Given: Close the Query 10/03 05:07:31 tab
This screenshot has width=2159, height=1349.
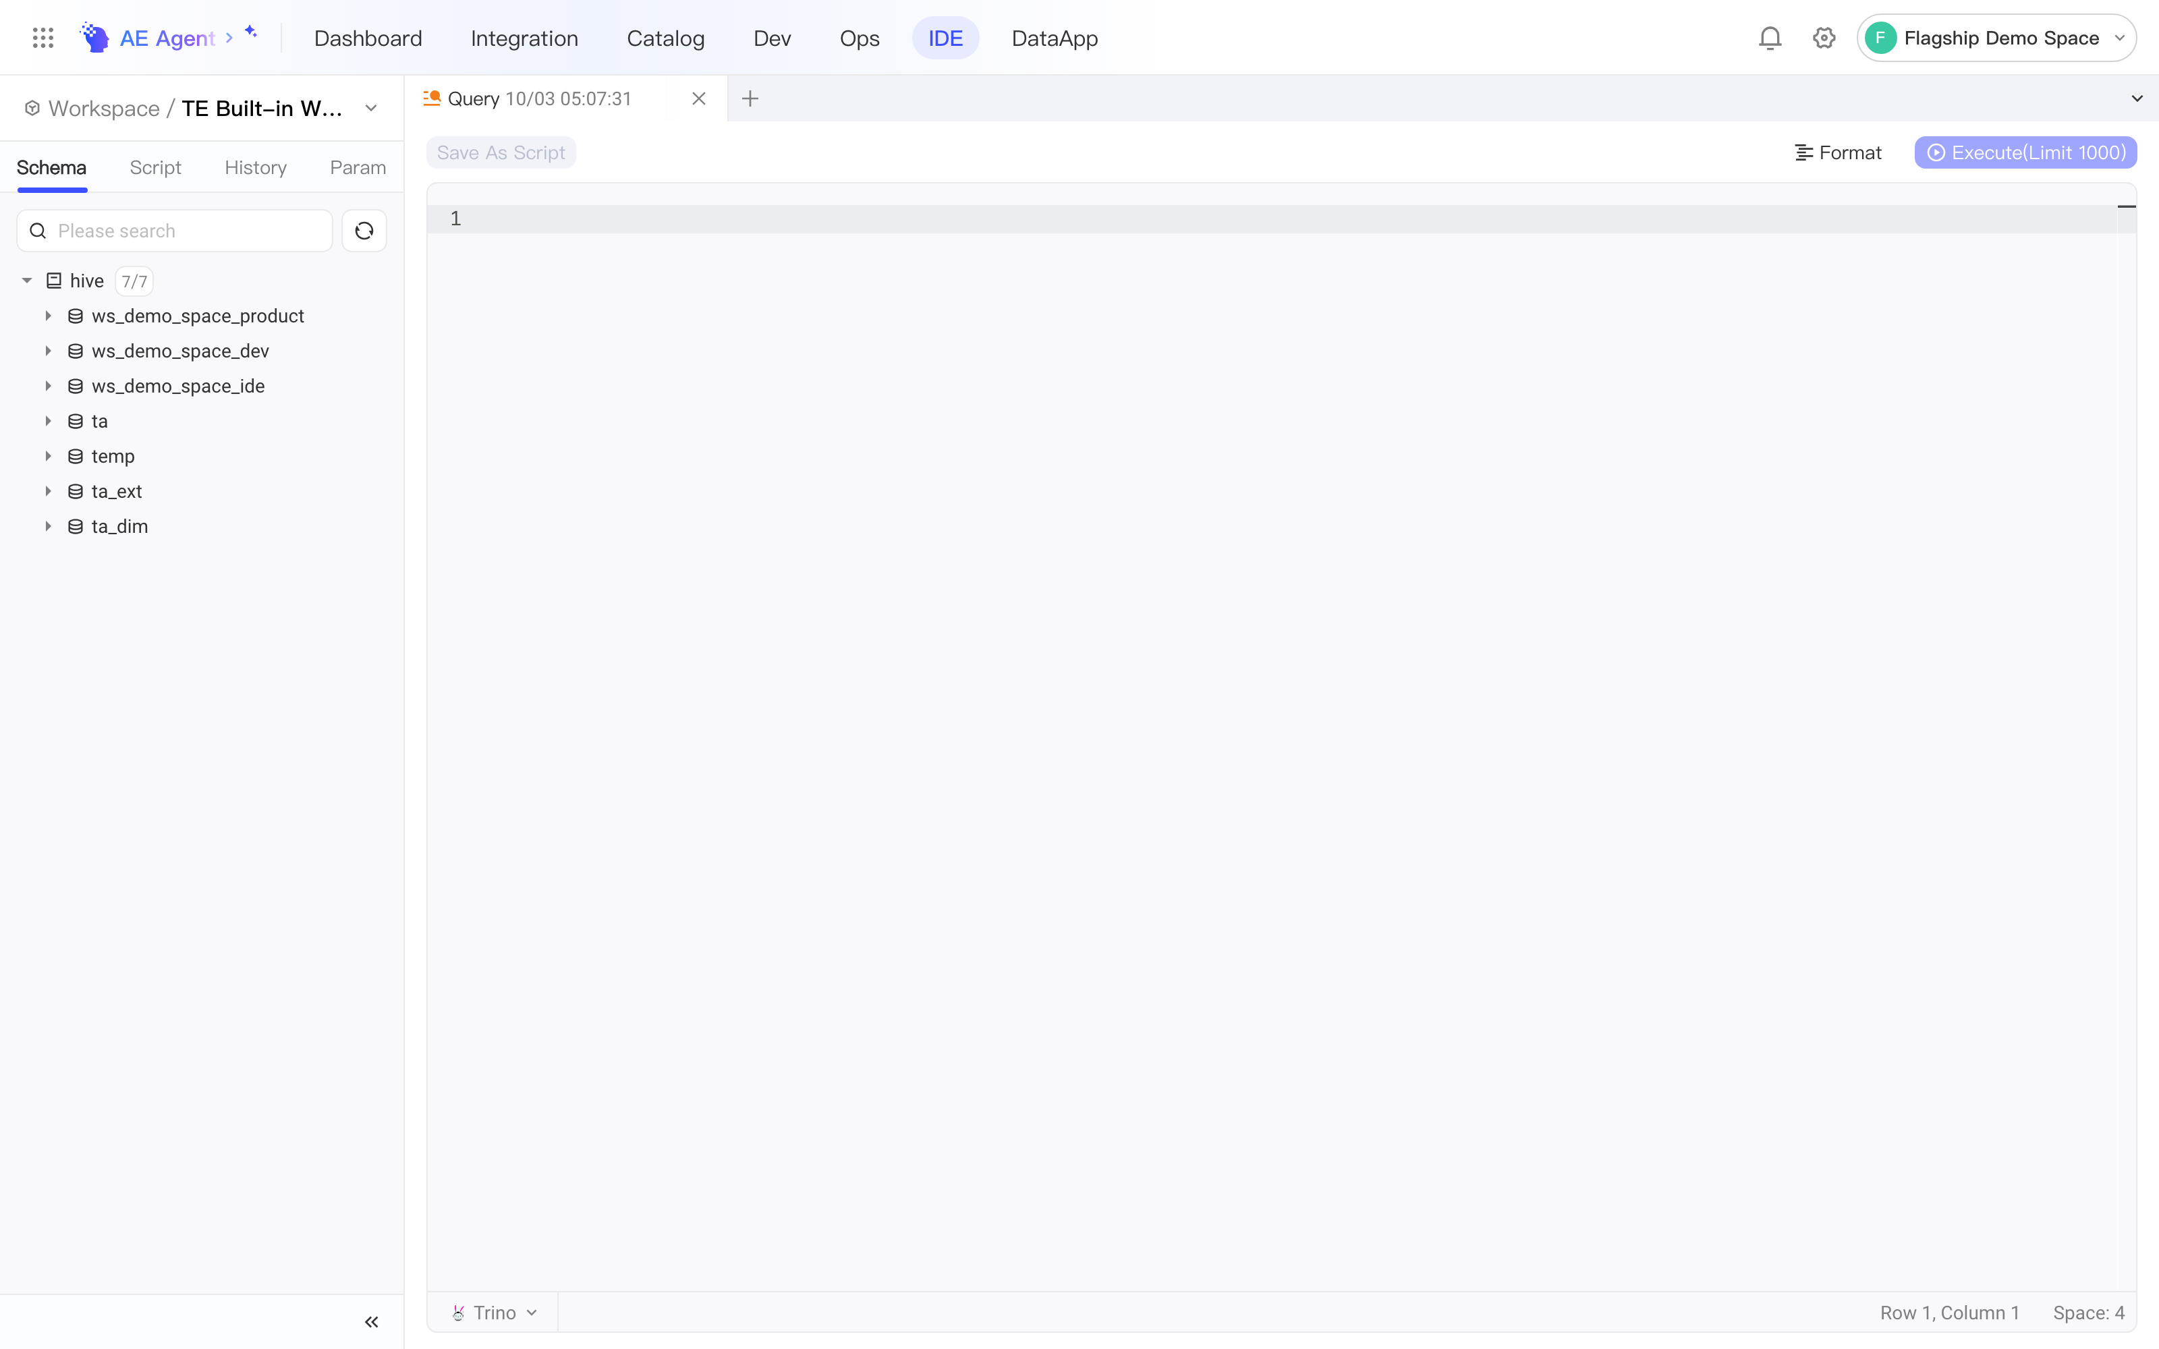Looking at the screenshot, I should tap(698, 98).
